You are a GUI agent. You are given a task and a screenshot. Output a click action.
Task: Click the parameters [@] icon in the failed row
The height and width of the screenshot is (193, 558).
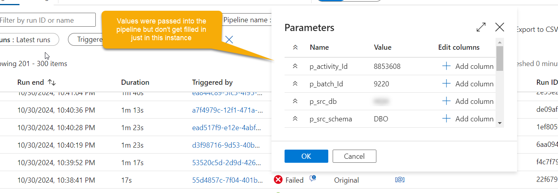click(399, 180)
